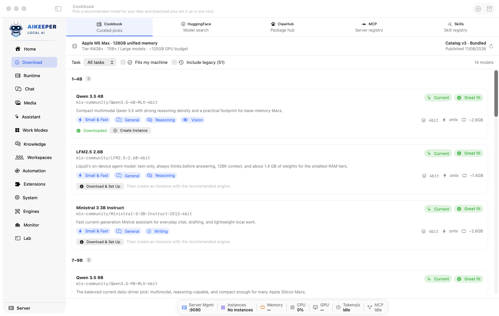Viewport: 499px width, 316px height.
Task: Click the Extensions puzzle icon
Action: 18,184
